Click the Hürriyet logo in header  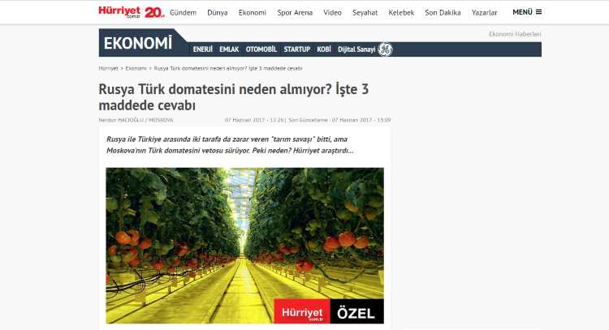coord(119,12)
